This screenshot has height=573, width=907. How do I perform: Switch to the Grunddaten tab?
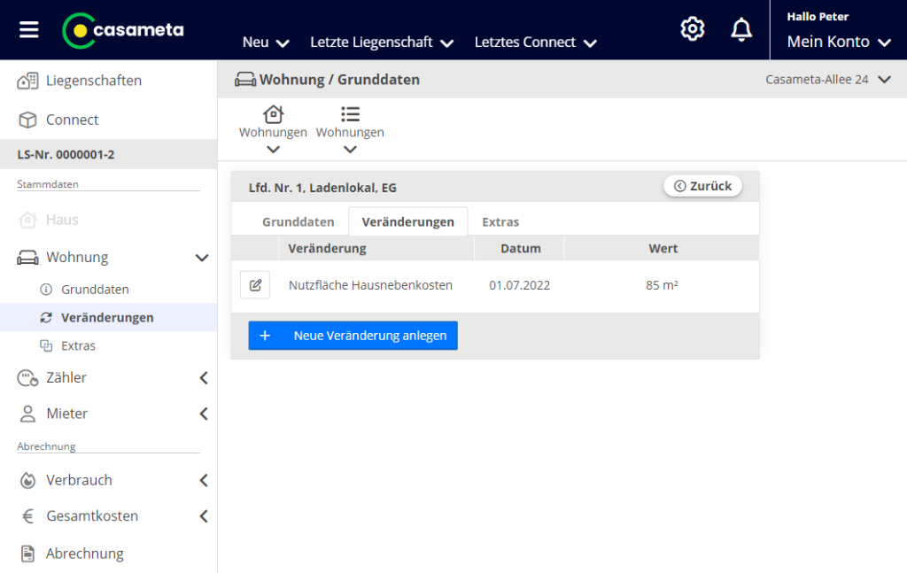point(298,222)
